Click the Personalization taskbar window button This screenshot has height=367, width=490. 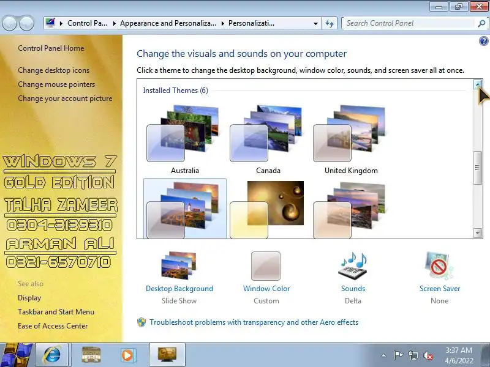[167, 355]
